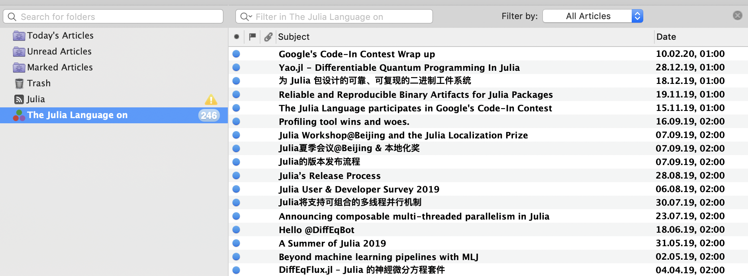Viewport: 748px width, 276px height.
Task: Open article Julia's Release Process
Action: click(330, 176)
